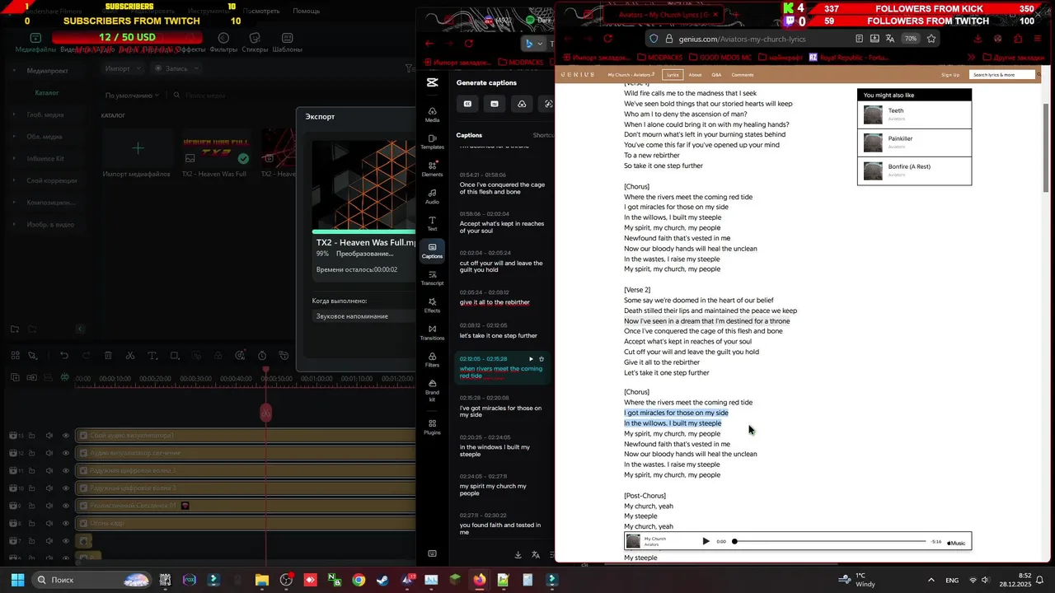The width and height of the screenshot is (1055, 593).
Task: Show hidden system tray icons
Action: pos(931,580)
